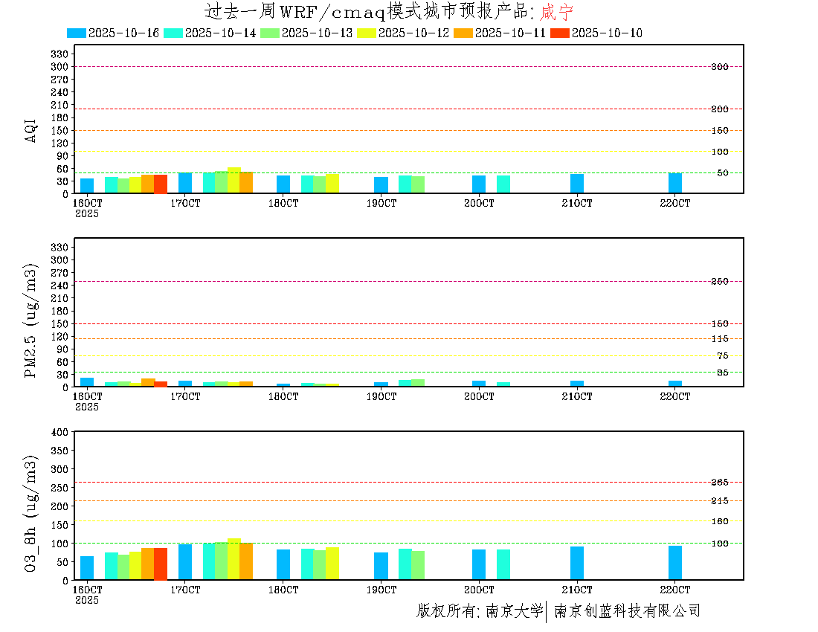Click the 265 threshold label in O3_8h chart
The image size is (818, 632).
point(720,483)
